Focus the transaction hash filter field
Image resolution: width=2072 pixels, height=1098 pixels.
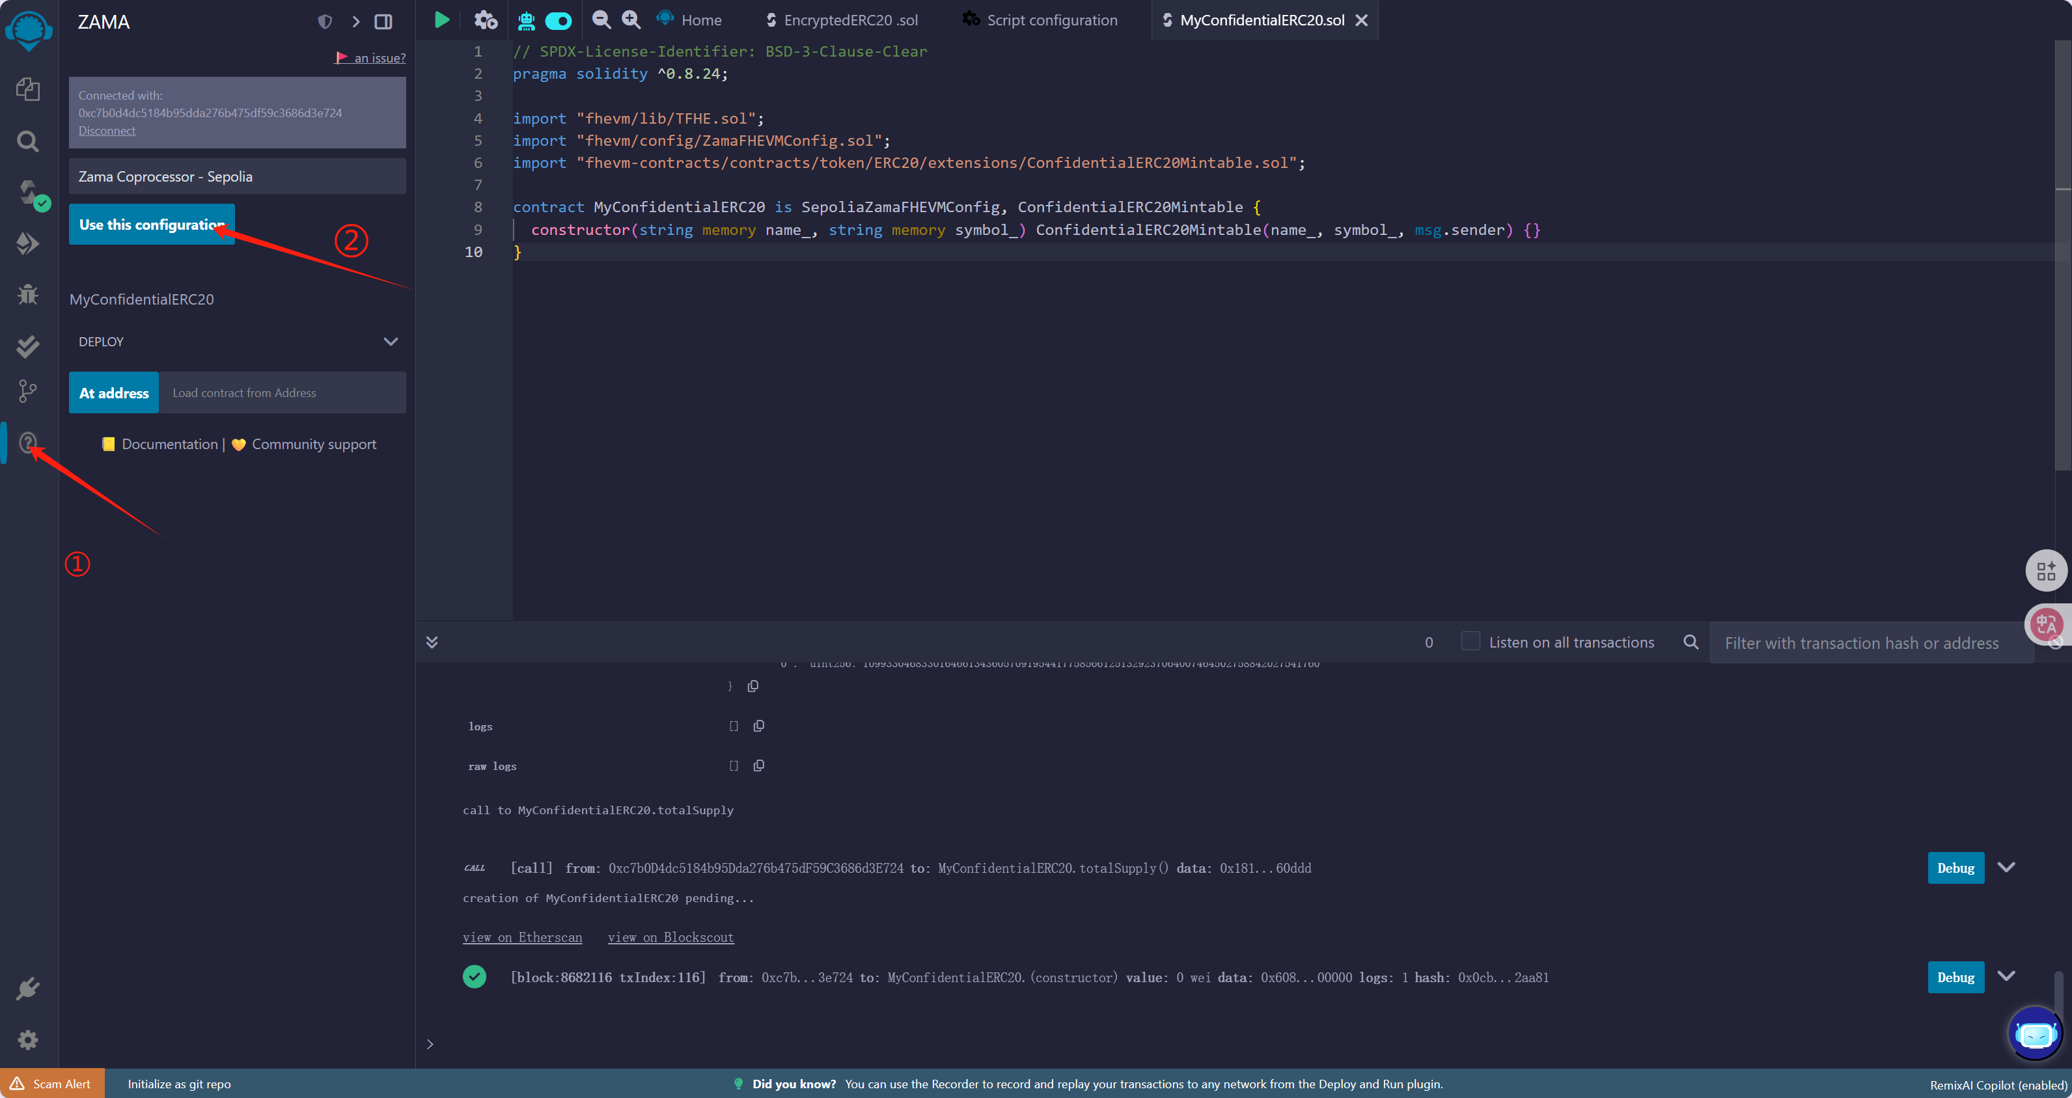[x=1871, y=642]
